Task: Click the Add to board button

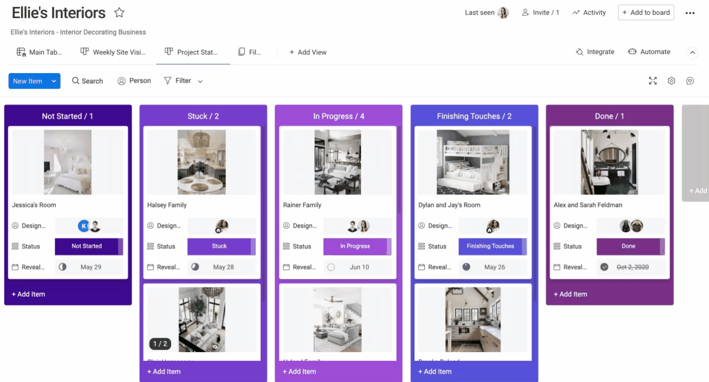Action: pos(646,13)
